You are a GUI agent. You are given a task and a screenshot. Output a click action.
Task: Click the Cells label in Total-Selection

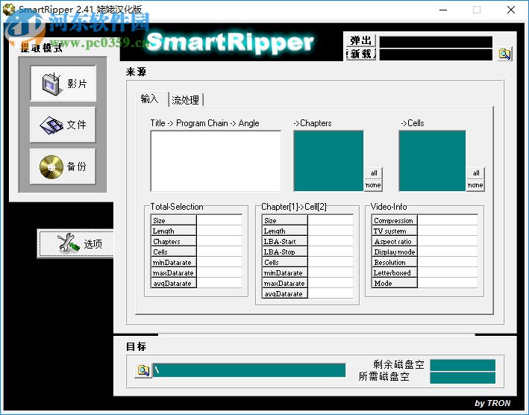coord(173,252)
